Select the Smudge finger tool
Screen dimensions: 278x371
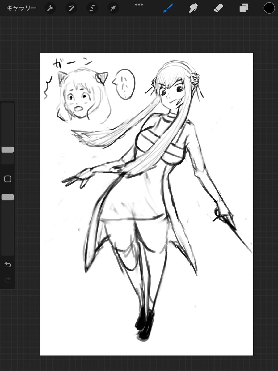[x=193, y=8]
